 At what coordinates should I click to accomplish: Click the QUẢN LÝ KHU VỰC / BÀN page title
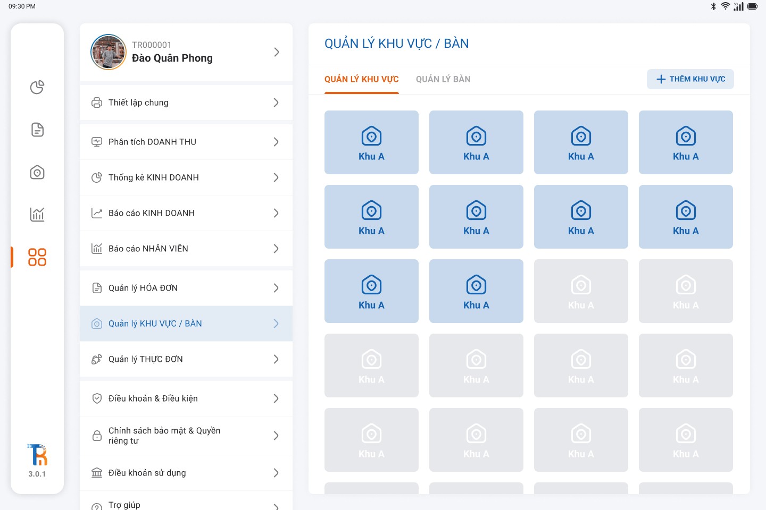397,44
